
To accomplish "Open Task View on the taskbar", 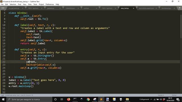I will tap(62, 99).
